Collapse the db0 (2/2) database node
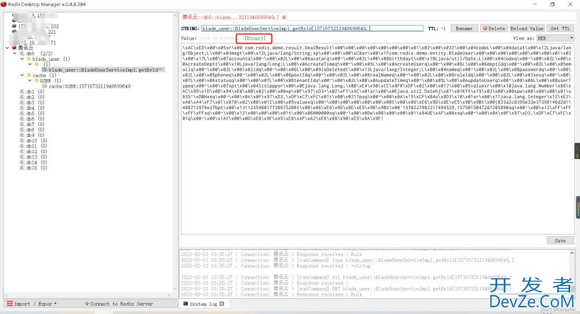Image resolution: width=580 pixels, height=314 pixels. pos(15,53)
